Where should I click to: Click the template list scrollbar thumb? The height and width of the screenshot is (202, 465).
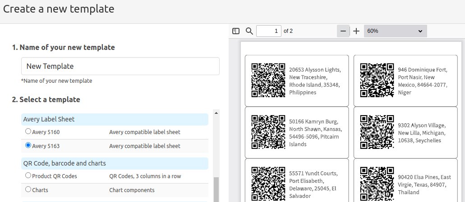(216, 189)
